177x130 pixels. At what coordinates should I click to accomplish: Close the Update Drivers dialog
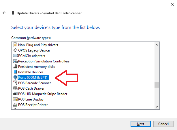click(x=172, y=4)
